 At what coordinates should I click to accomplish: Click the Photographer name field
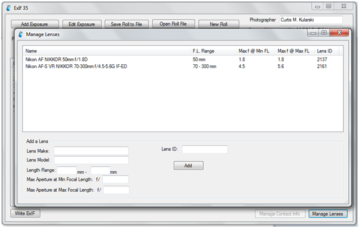(311, 20)
